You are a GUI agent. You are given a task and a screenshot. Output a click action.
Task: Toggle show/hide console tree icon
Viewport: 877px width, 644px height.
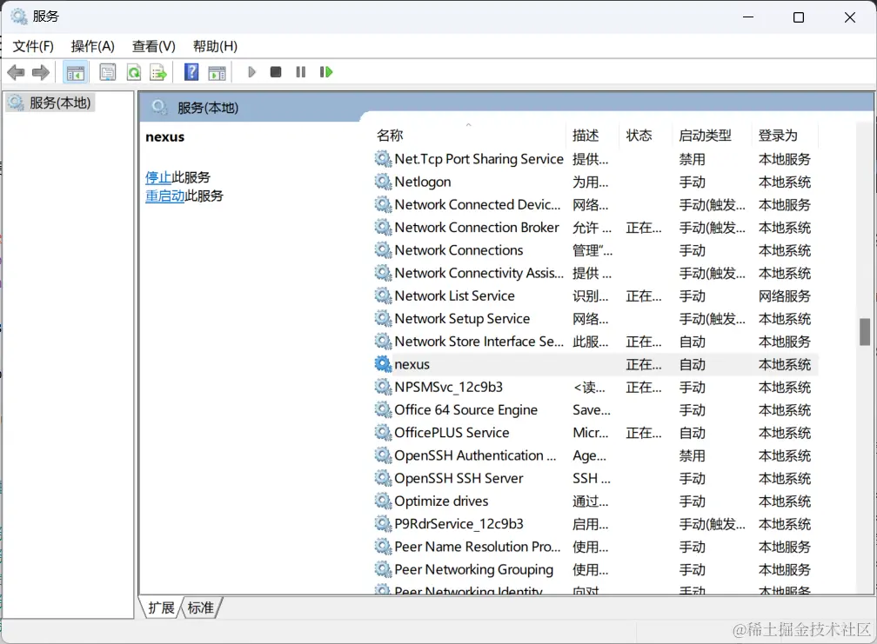click(x=75, y=72)
